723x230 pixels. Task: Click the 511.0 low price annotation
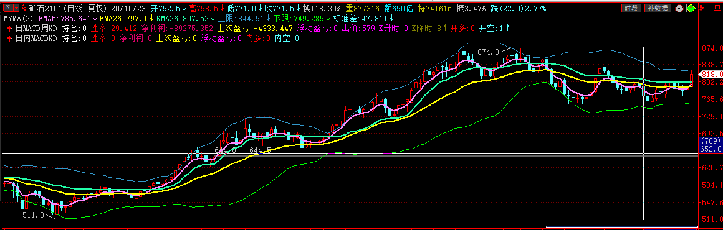(32, 215)
